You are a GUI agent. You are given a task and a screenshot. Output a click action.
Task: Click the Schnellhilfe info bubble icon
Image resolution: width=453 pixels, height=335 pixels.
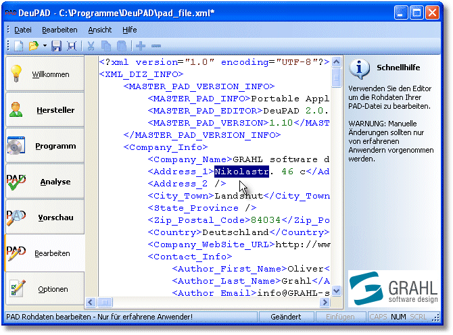pos(359,69)
